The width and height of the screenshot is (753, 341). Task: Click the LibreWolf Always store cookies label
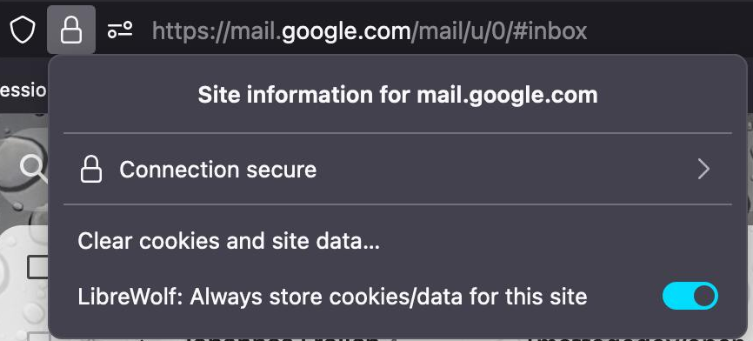coord(332,297)
